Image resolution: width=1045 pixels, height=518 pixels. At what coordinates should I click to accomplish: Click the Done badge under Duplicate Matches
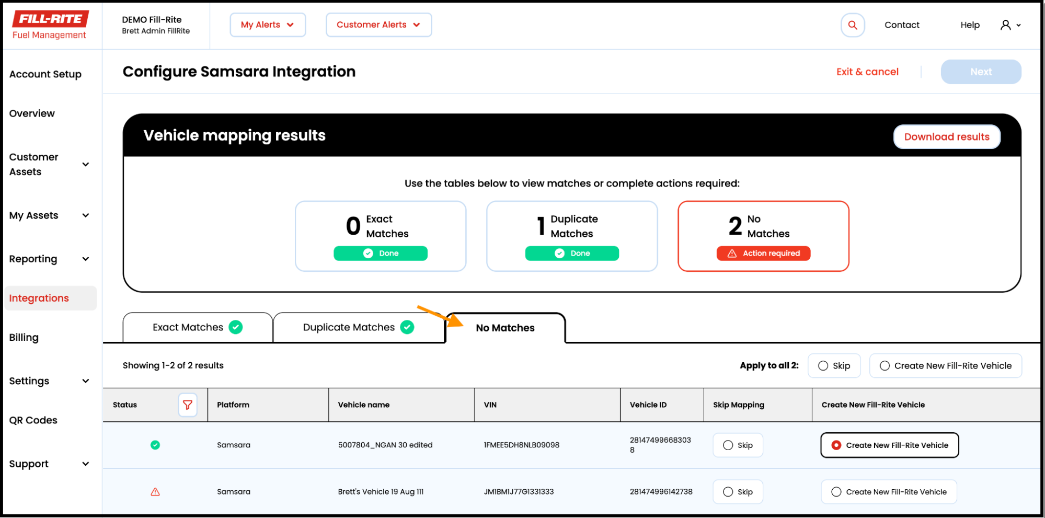tap(571, 253)
